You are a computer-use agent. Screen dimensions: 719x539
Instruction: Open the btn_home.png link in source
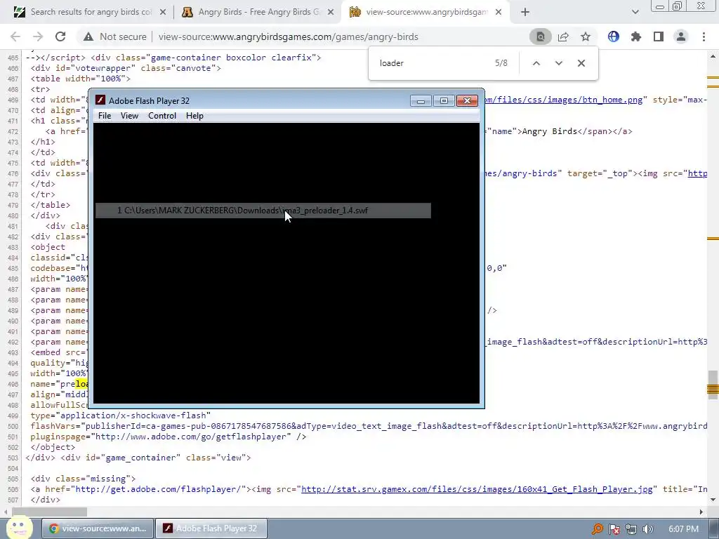563,100
